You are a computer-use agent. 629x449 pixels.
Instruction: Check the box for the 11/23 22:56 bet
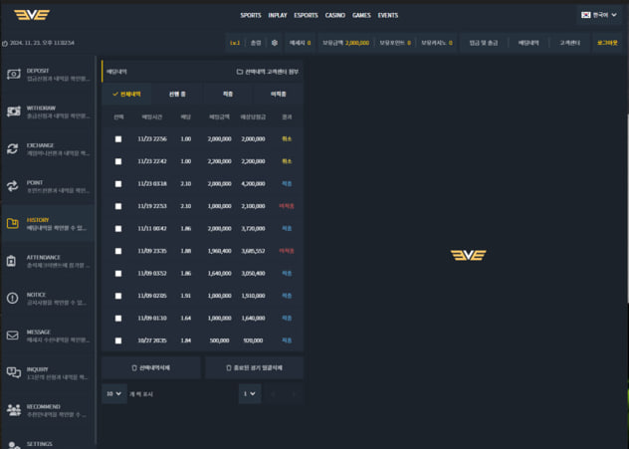tap(118, 139)
